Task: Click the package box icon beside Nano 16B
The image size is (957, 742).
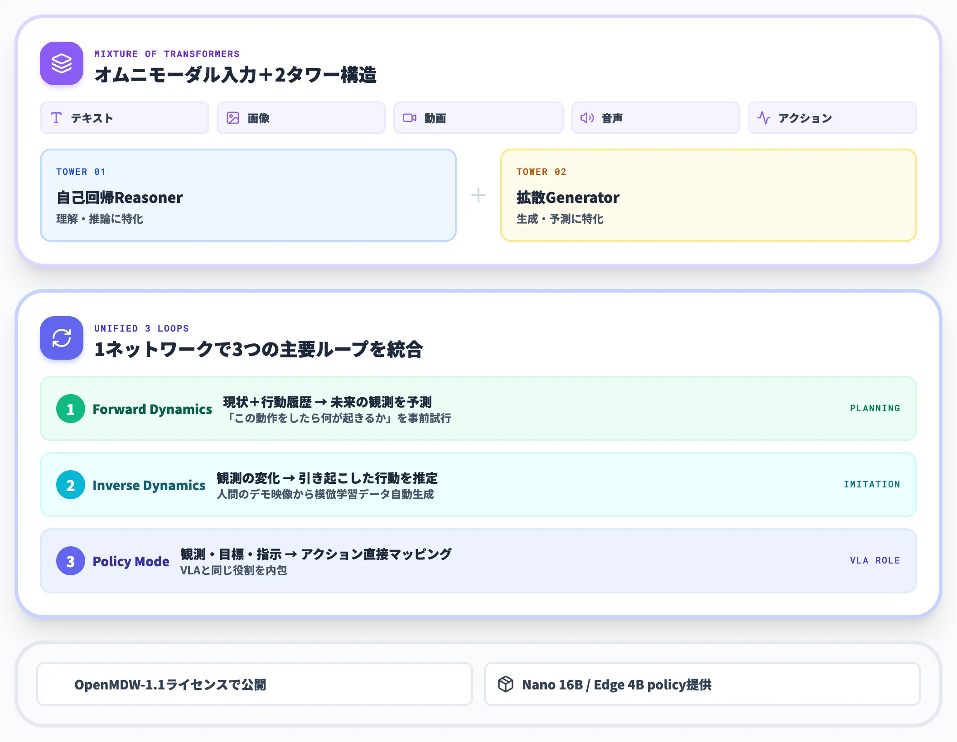Action: [506, 684]
